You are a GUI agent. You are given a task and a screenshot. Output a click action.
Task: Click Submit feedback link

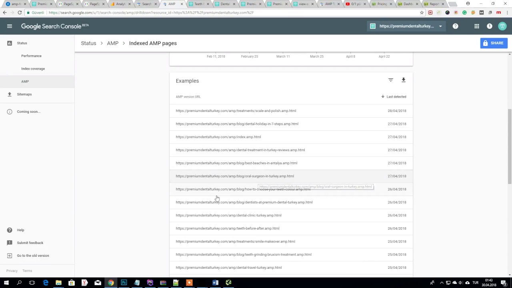point(30,243)
